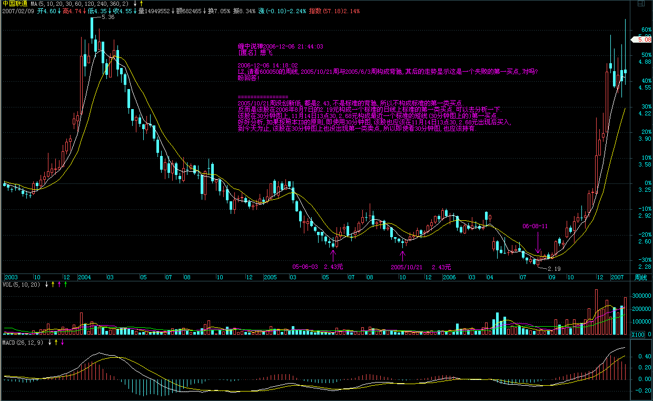Viewport: 653px width, 401px height.
Task: Click the 2004 marker on time axis
Action: tap(85, 277)
